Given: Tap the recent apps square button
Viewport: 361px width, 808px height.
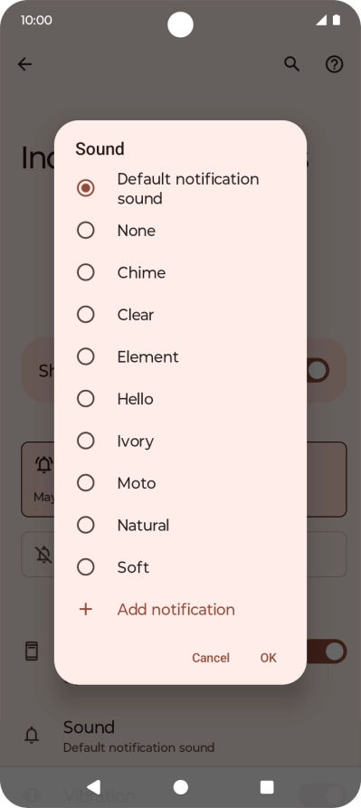Looking at the screenshot, I should click(267, 787).
